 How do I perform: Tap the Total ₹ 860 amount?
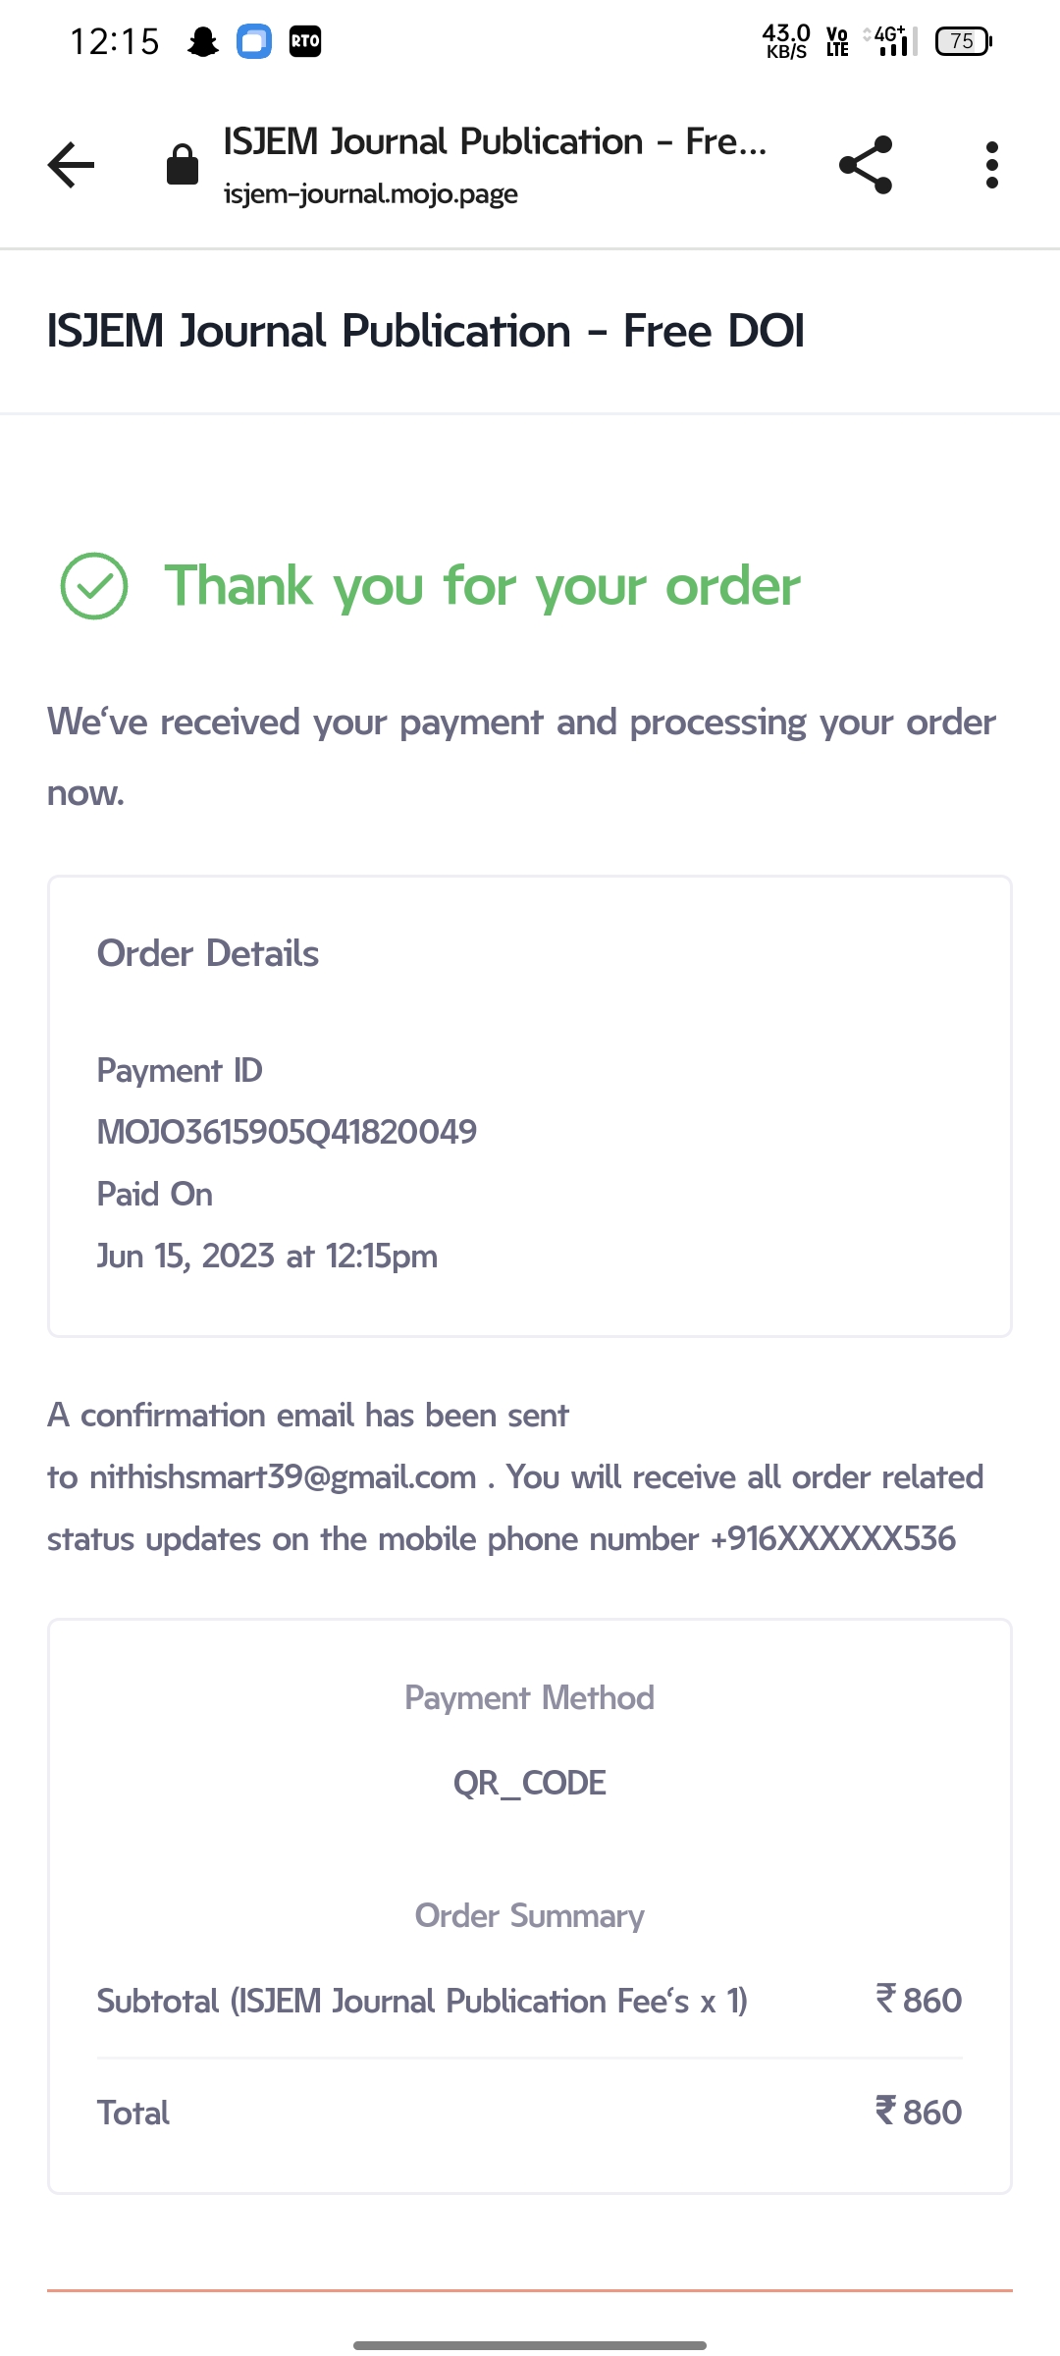coord(919,2113)
